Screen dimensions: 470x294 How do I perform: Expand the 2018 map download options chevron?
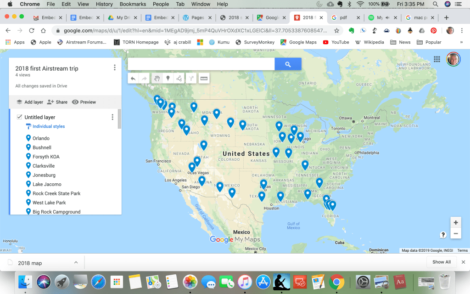(x=76, y=262)
